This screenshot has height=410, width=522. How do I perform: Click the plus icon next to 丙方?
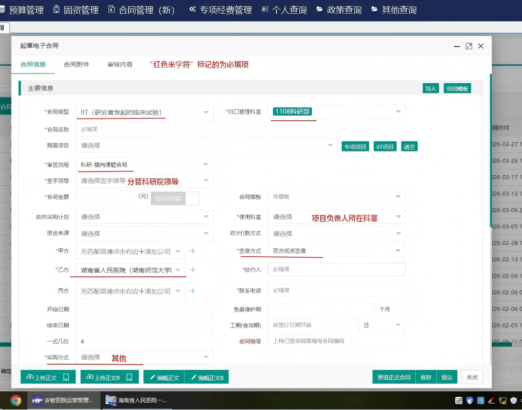(x=193, y=291)
